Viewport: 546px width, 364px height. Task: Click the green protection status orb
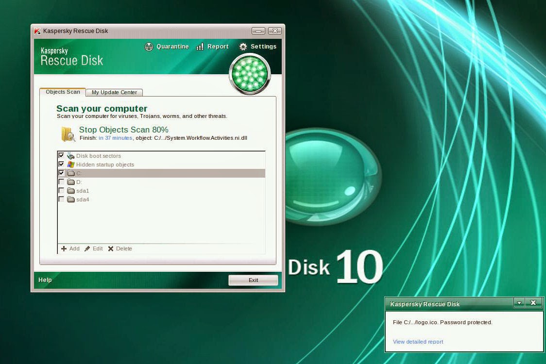(x=250, y=74)
